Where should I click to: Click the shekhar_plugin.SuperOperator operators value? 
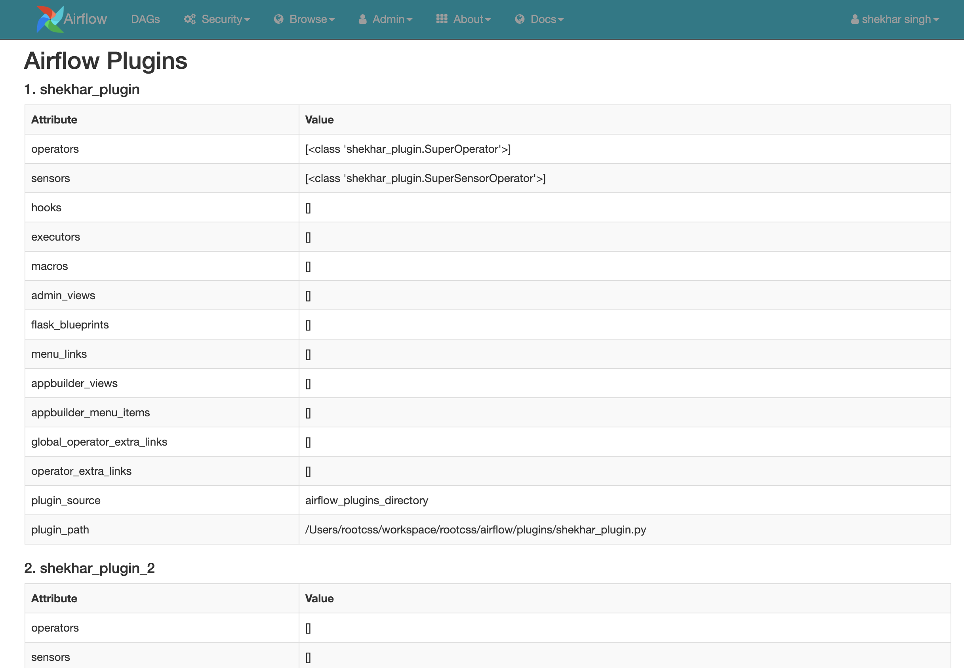(x=408, y=149)
